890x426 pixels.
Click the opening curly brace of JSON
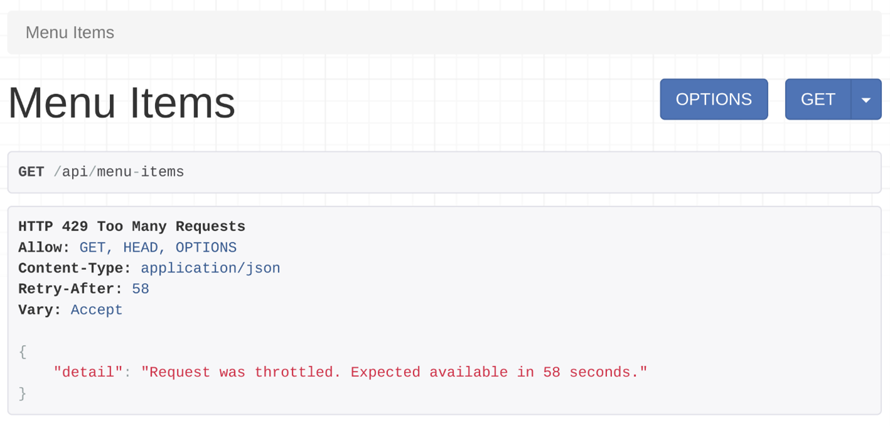point(23,351)
